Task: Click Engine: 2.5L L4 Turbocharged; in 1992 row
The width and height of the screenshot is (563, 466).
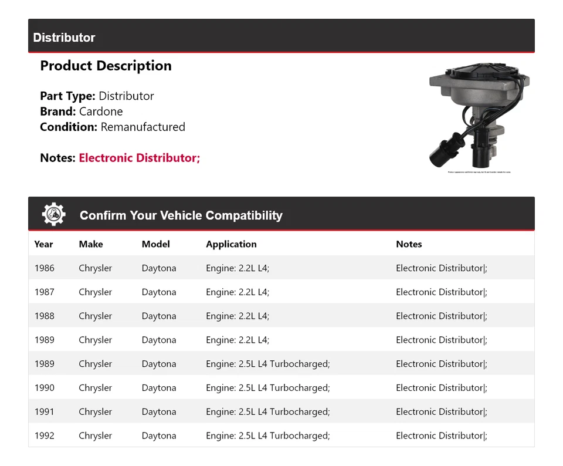Action: point(268,435)
